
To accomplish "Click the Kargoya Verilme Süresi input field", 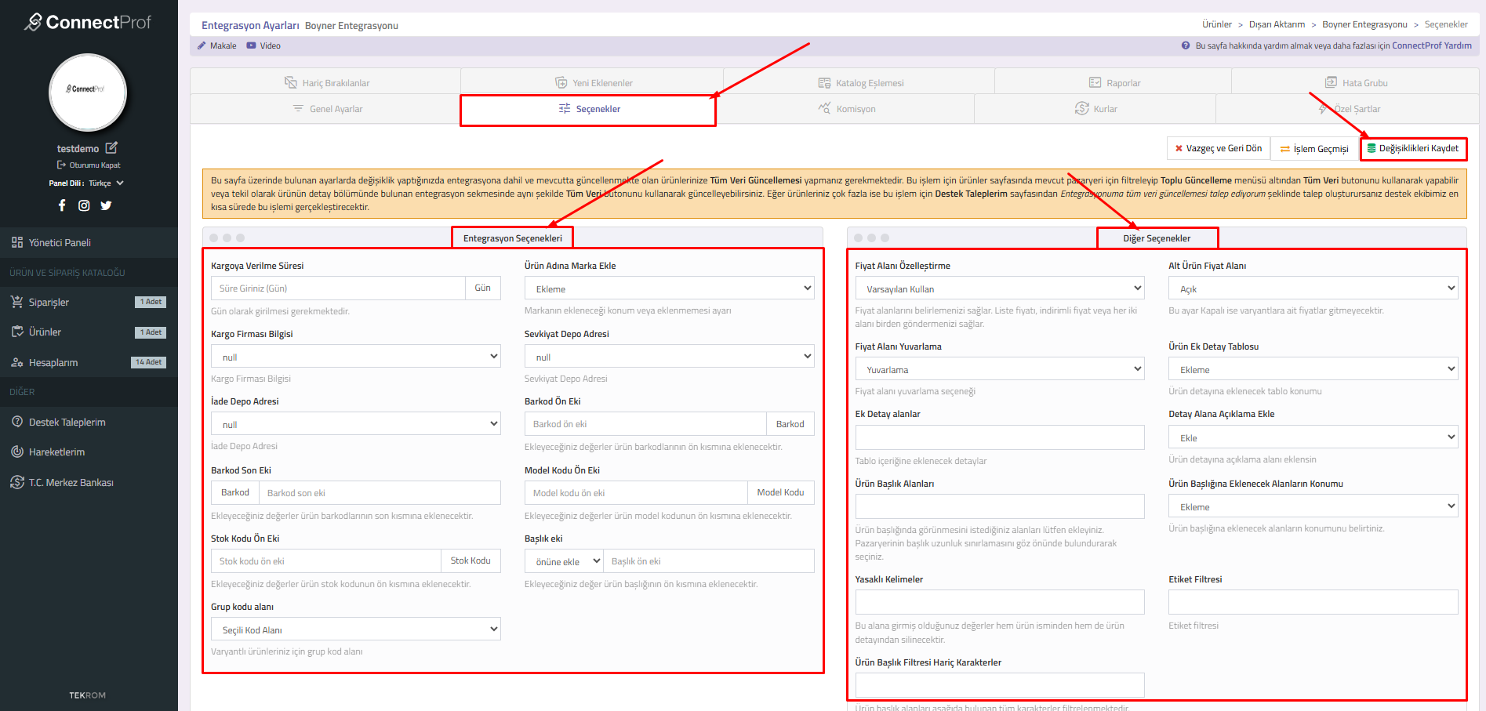I will (338, 288).
